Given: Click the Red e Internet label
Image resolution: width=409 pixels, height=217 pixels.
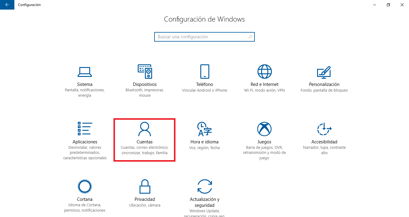Looking at the screenshot, I should click(264, 84).
